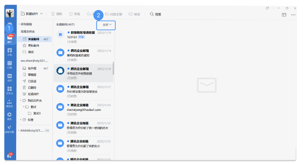This screenshot has height=165, width=307.
Task: Click the 拒收 reject toolbar button
Action: [75, 14]
